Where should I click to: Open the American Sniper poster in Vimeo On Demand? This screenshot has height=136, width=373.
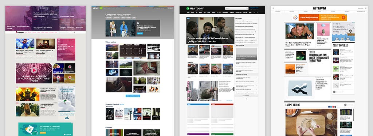137,114
